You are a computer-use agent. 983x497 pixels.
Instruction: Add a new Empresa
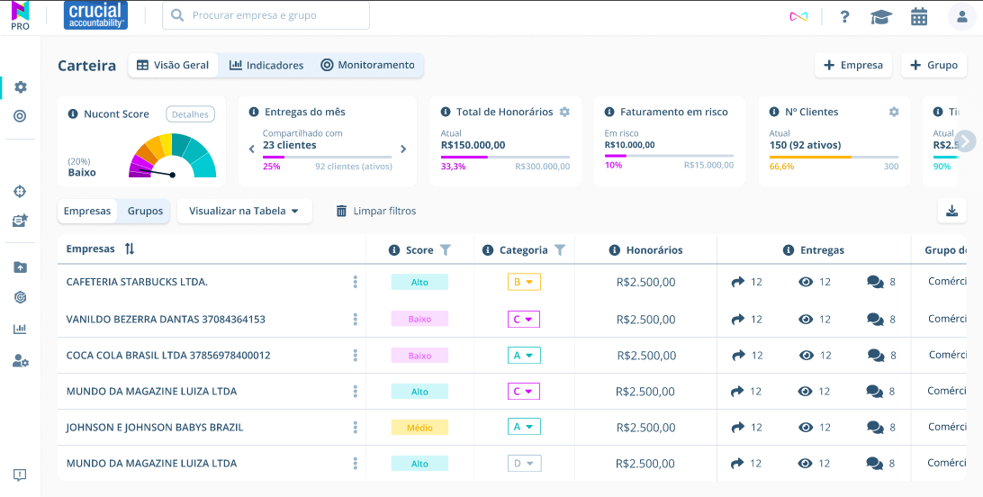(853, 65)
